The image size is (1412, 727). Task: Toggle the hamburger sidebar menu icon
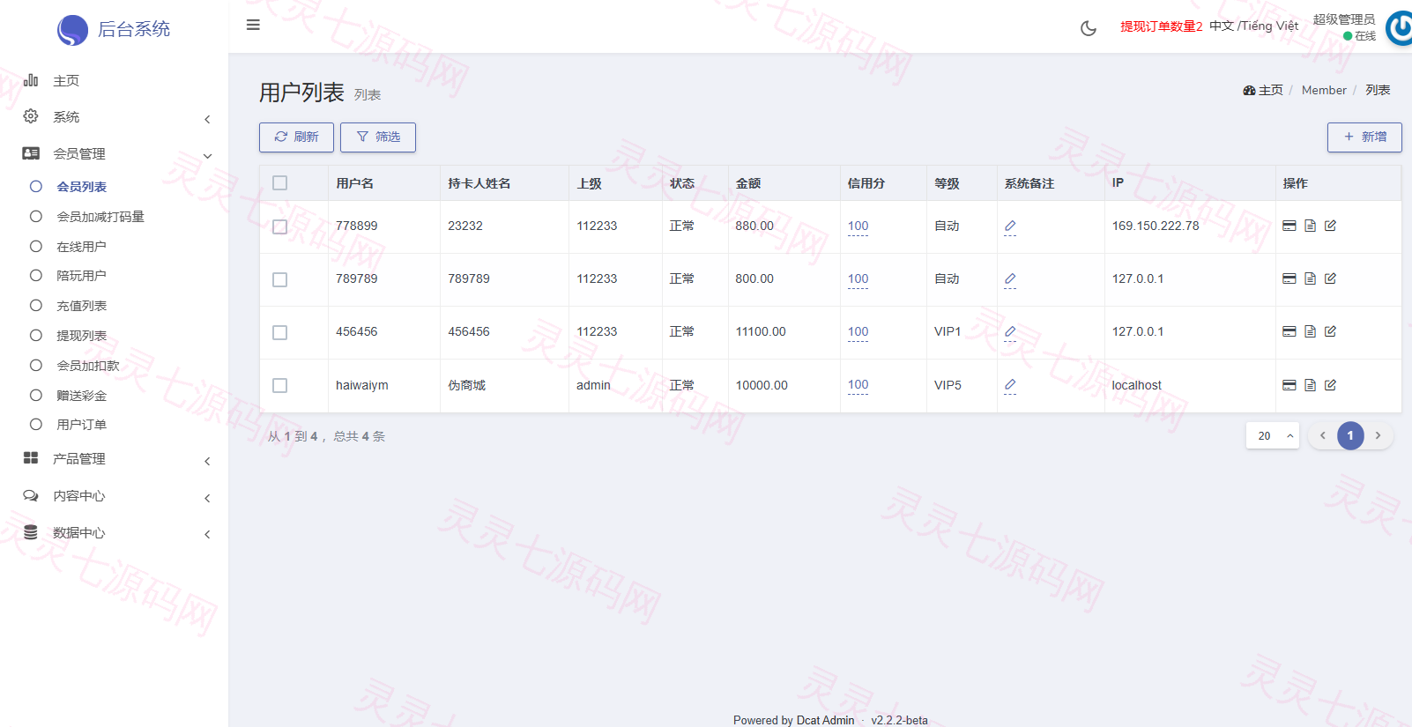(253, 25)
